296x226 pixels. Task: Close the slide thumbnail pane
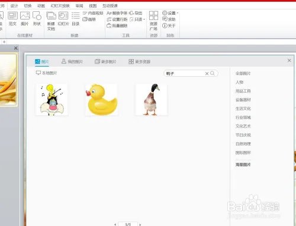tap(16, 48)
